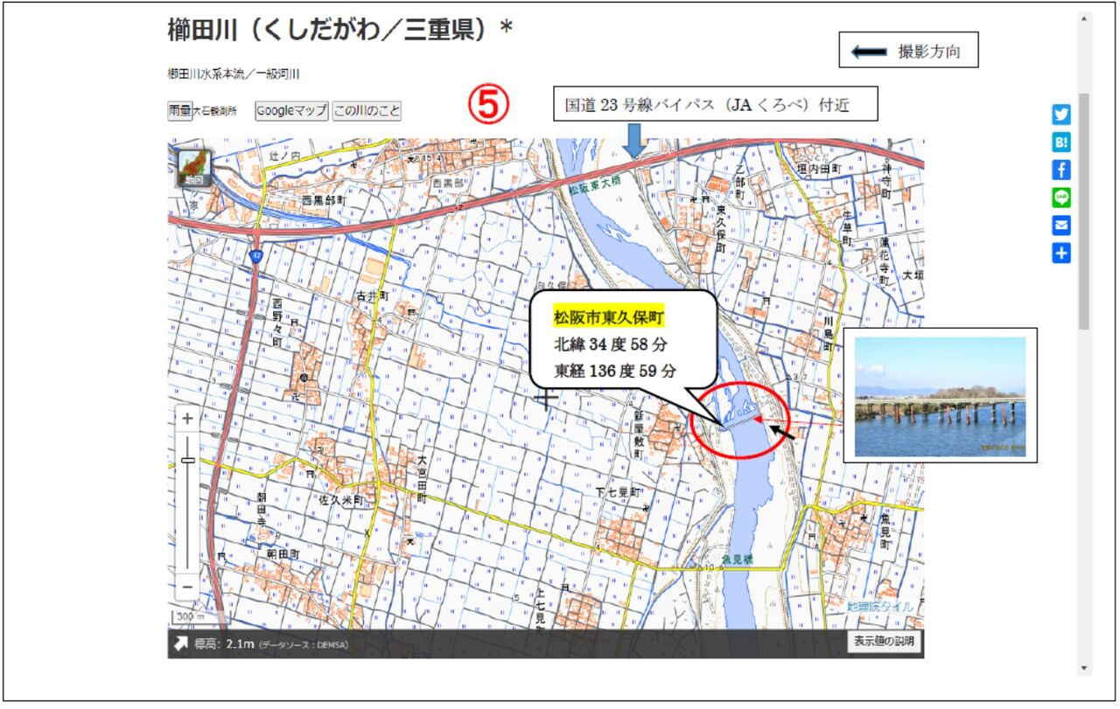The width and height of the screenshot is (1120, 709).
Task: Click the page scrollbar up arrow
Action: click(1084, 17)
